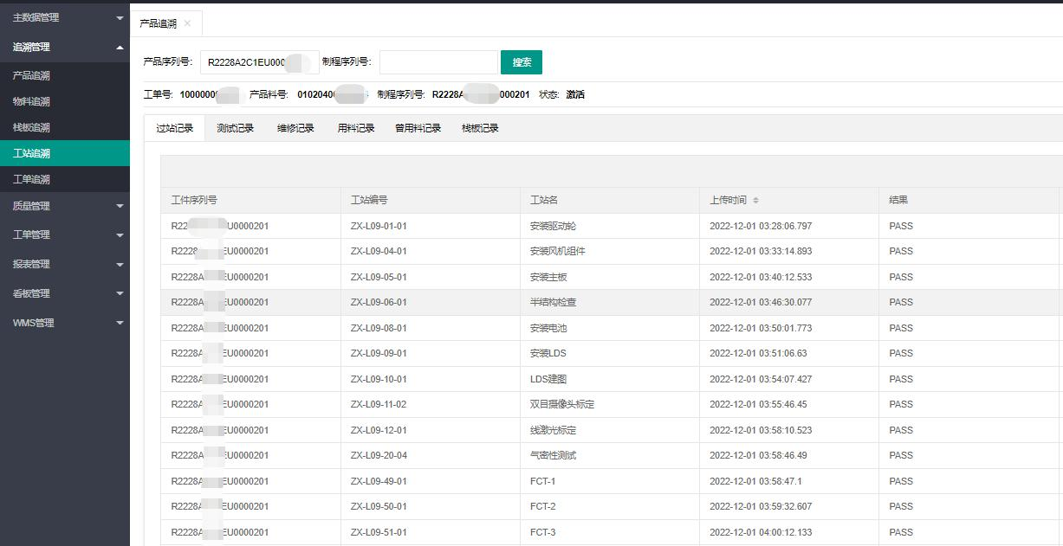The width and height of the screenshot is (1063, 546).
Task: Select the 用料记录 tab
Action: coord(356,128)
